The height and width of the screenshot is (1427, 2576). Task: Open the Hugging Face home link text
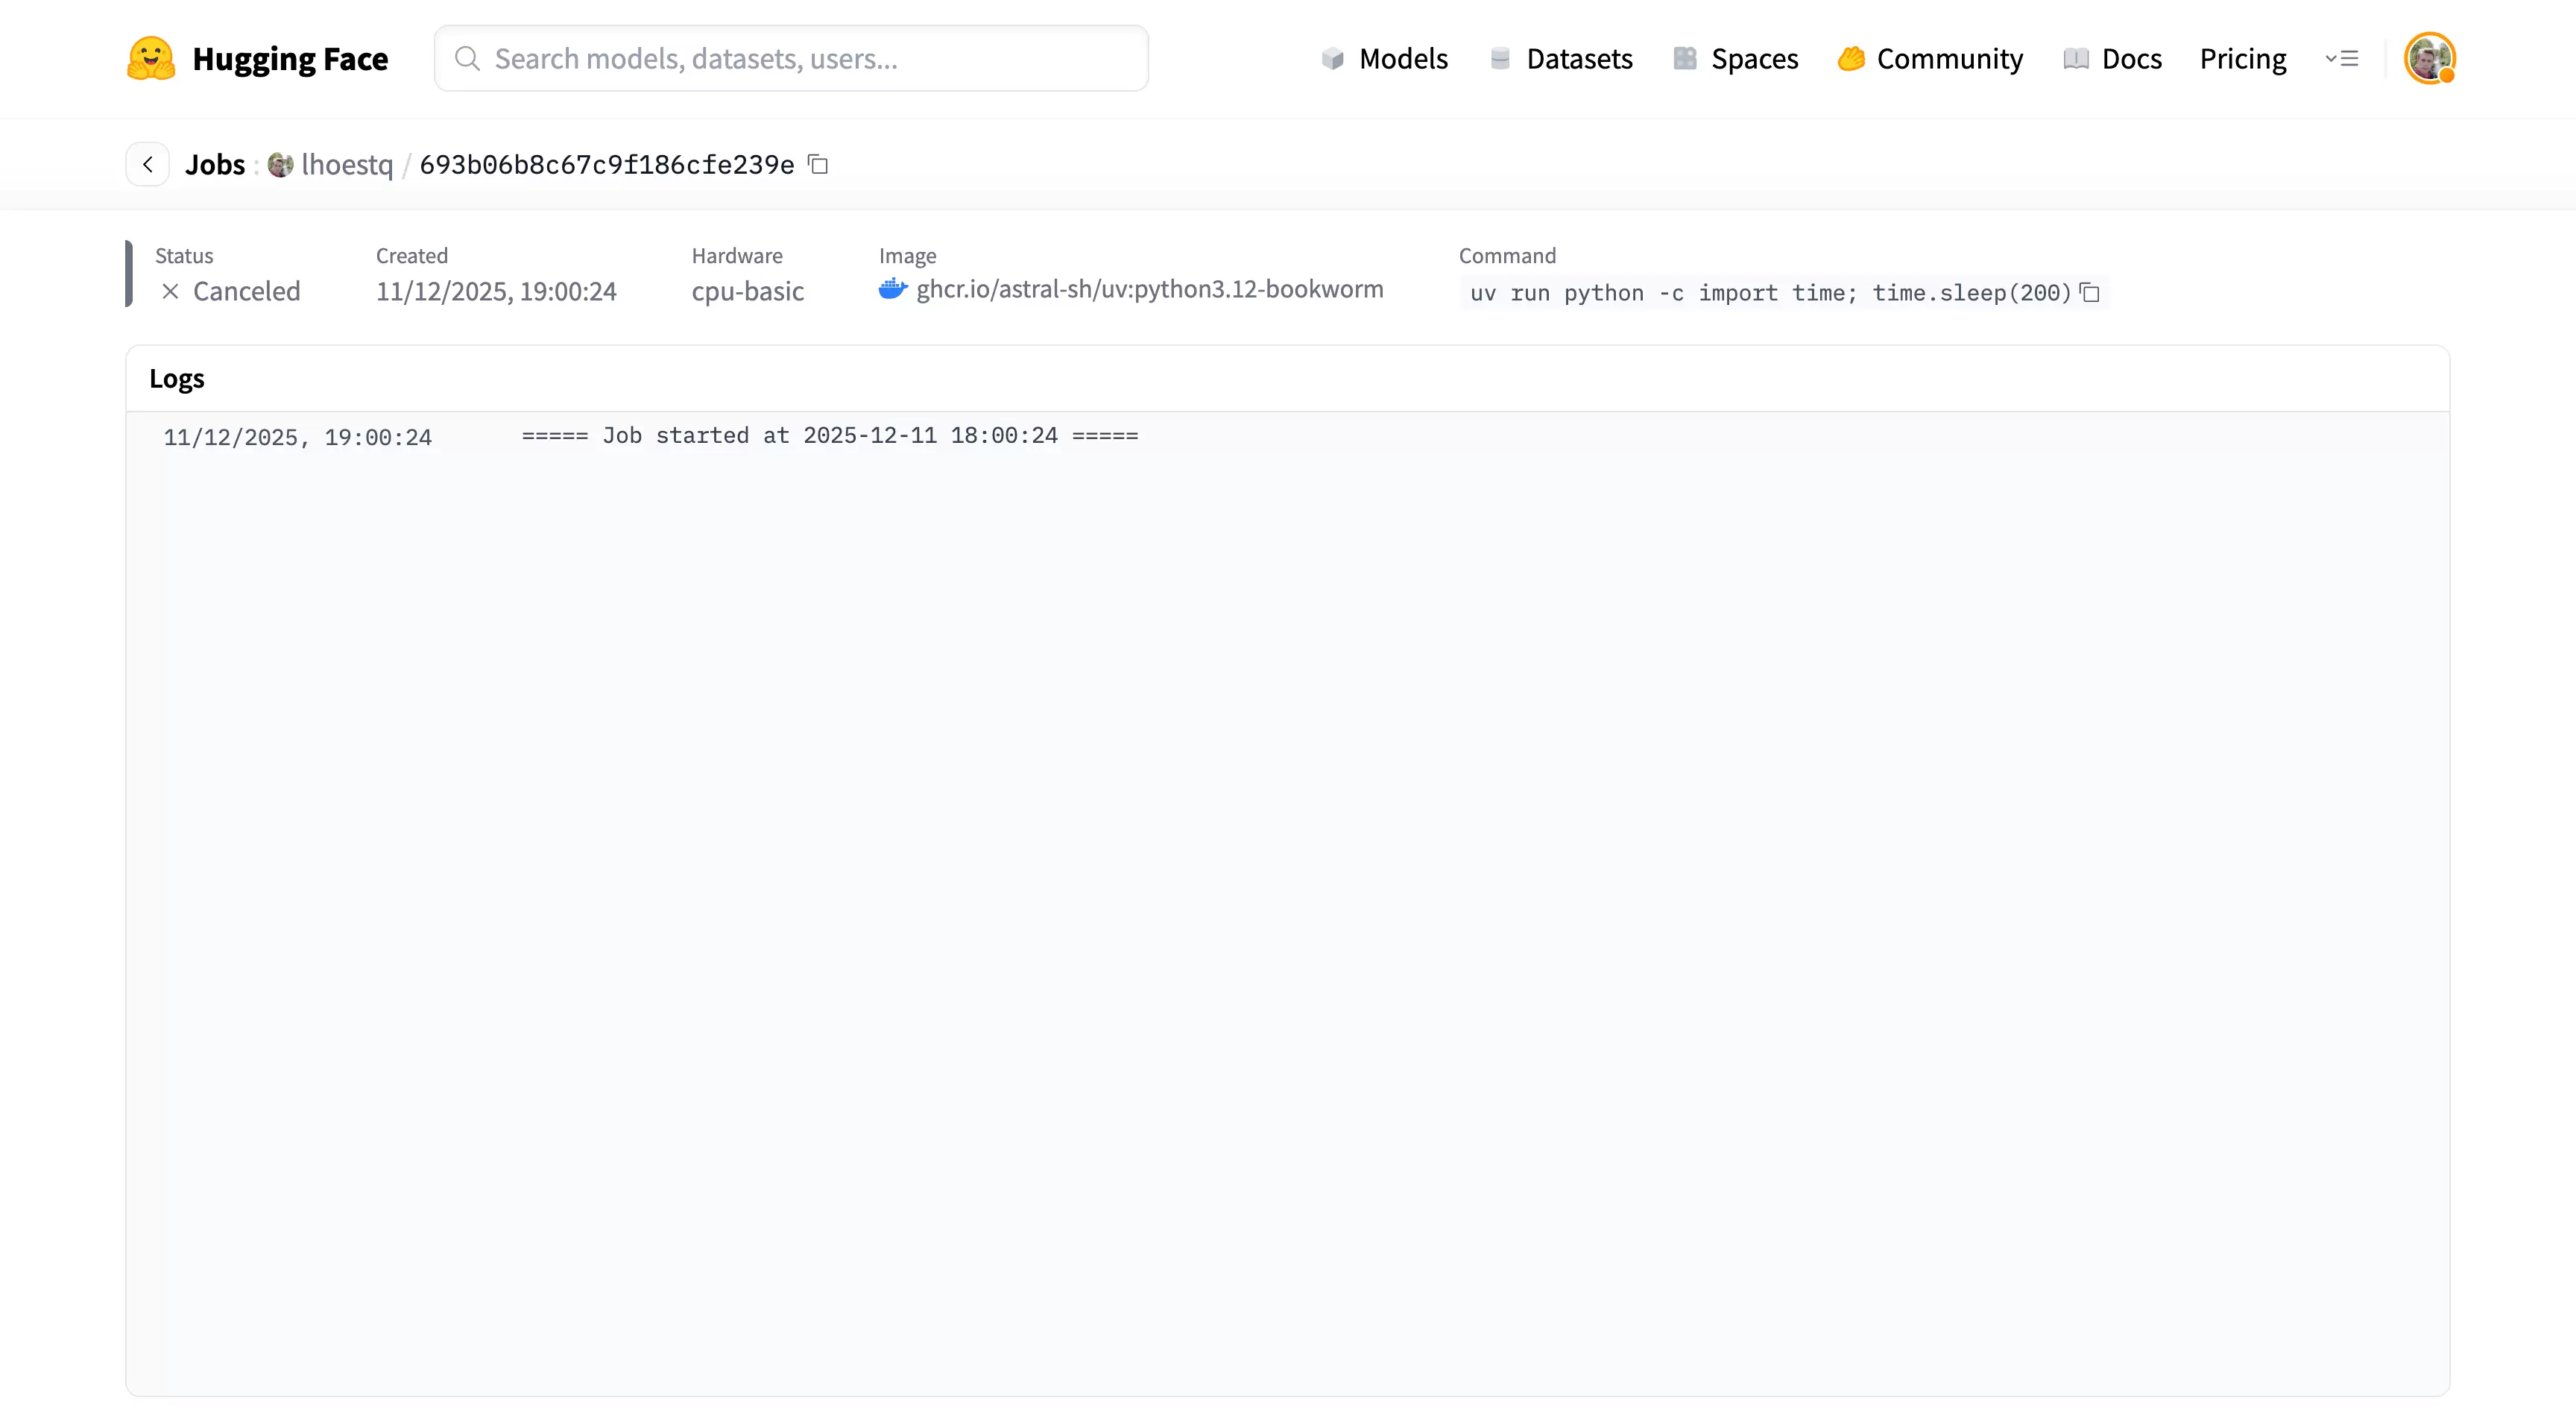click(290, 59)
